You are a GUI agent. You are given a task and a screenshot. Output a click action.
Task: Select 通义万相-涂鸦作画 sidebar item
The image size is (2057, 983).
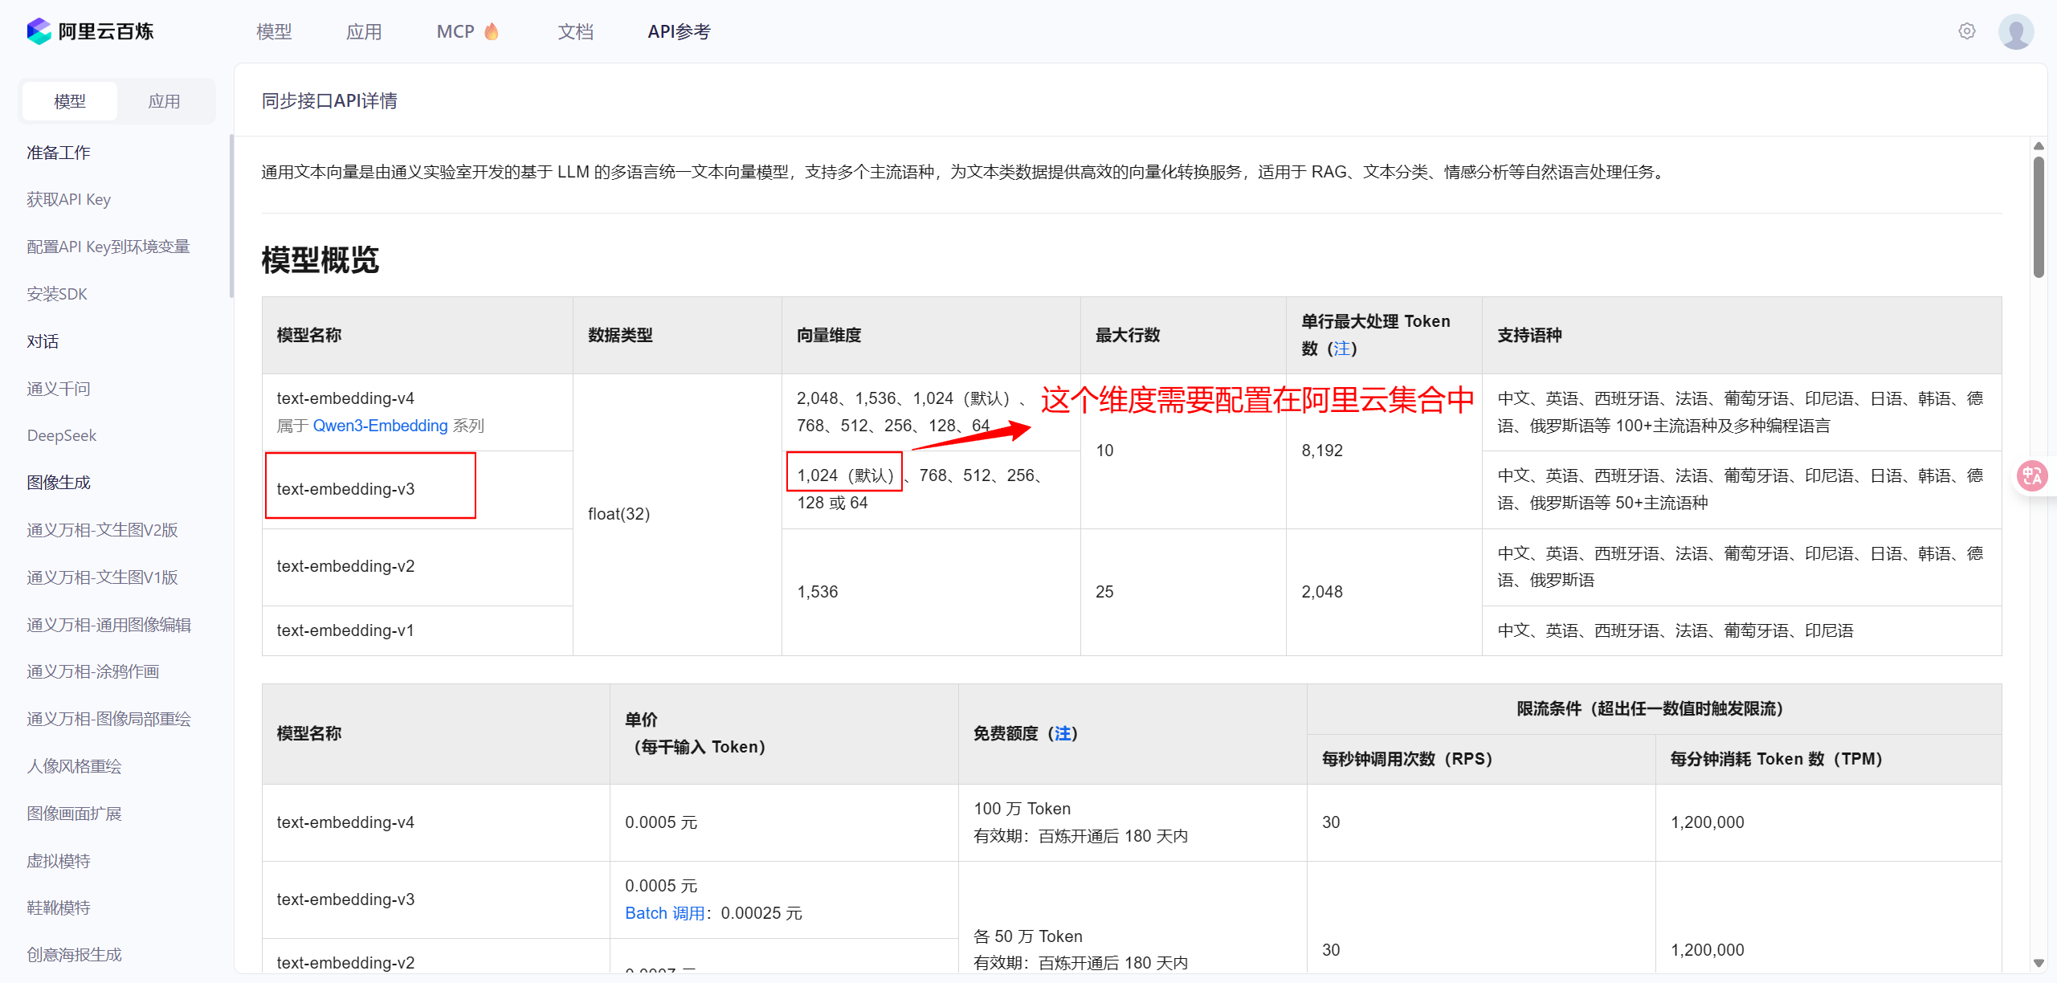coord(93,671)
